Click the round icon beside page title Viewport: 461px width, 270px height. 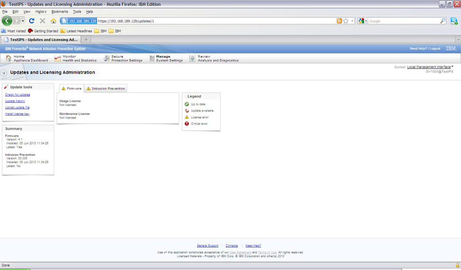[x=4, y=73]
